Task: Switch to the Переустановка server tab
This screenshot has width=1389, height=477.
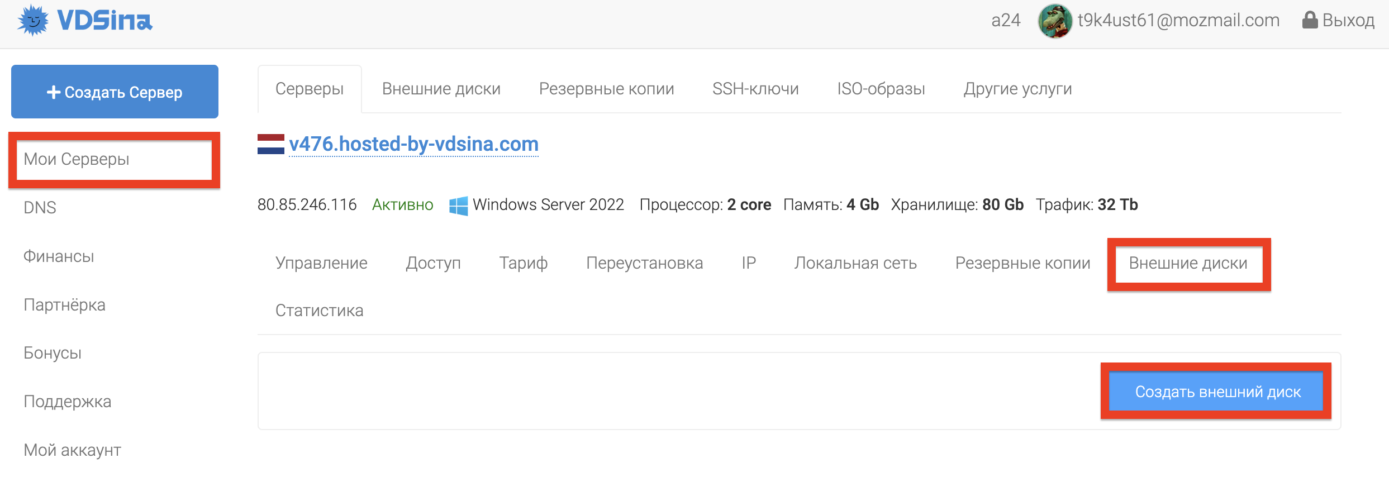Action: [x=644, y=263]
